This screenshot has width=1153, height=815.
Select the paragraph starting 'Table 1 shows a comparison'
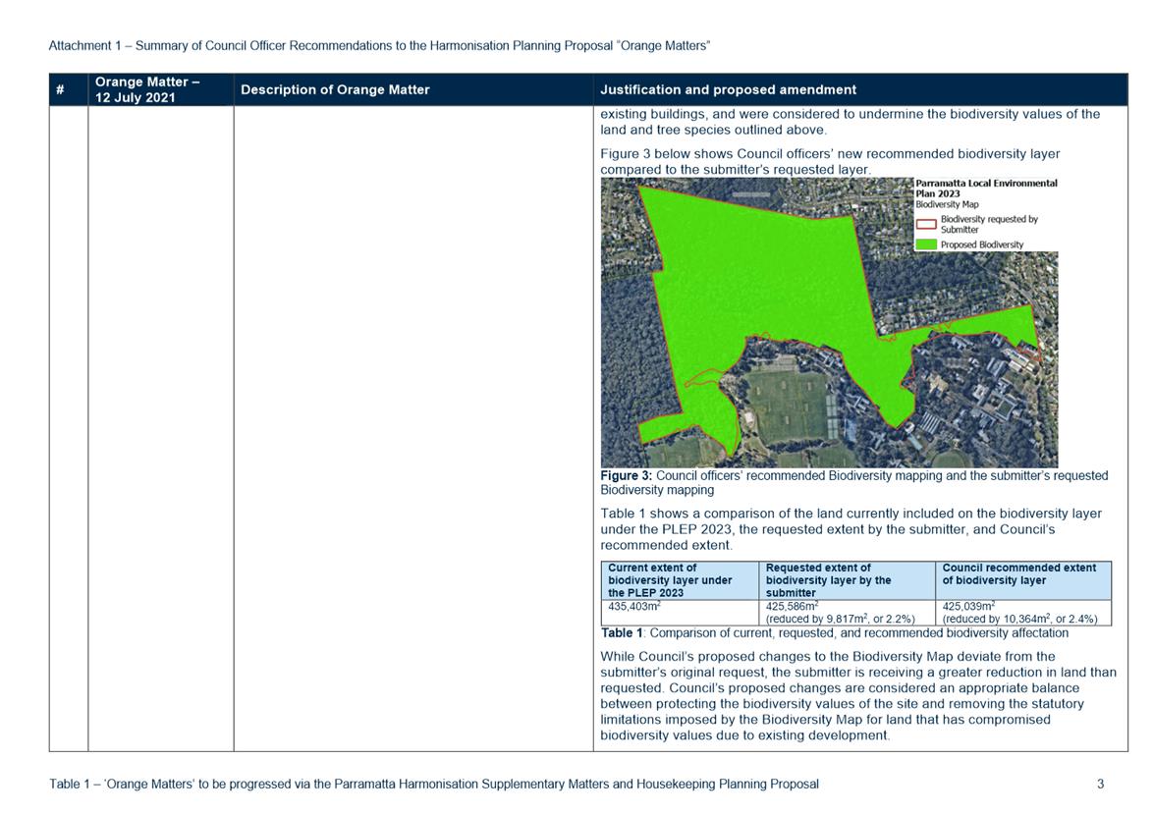(x=851, y=529)
